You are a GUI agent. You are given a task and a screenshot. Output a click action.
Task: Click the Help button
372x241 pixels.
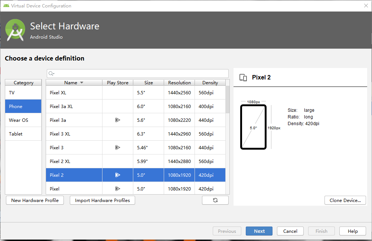click(x=353, y=231)
